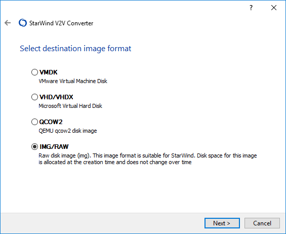Abort the wizard with Cancel button

pos(262,223)
